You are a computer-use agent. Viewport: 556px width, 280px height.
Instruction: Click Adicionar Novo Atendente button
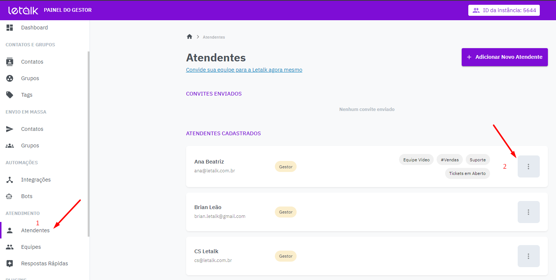click(x=505, y=57)
